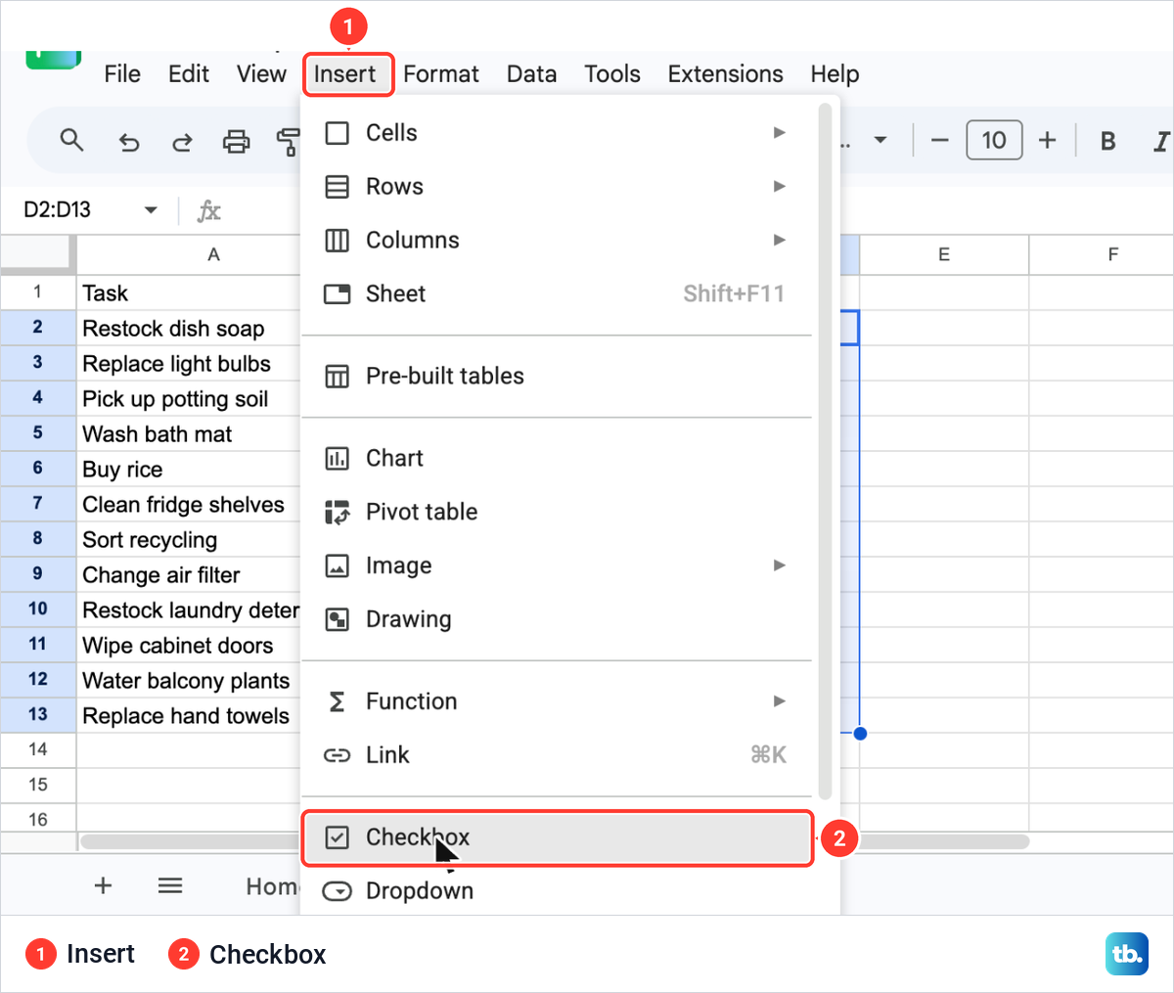Click row header number 1
Screen dimensions: 1174x993
coord(38,292)
